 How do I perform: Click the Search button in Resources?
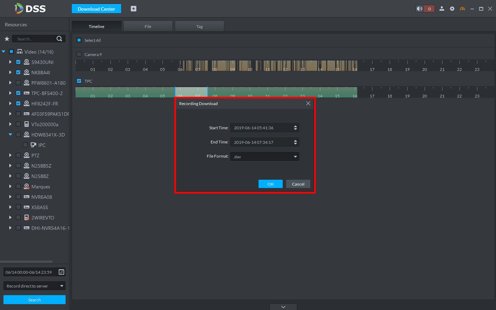click(x=35, y=300)
